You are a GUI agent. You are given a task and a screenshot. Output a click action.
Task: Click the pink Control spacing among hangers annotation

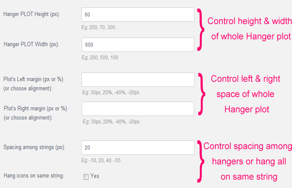(x=248, y=162)
